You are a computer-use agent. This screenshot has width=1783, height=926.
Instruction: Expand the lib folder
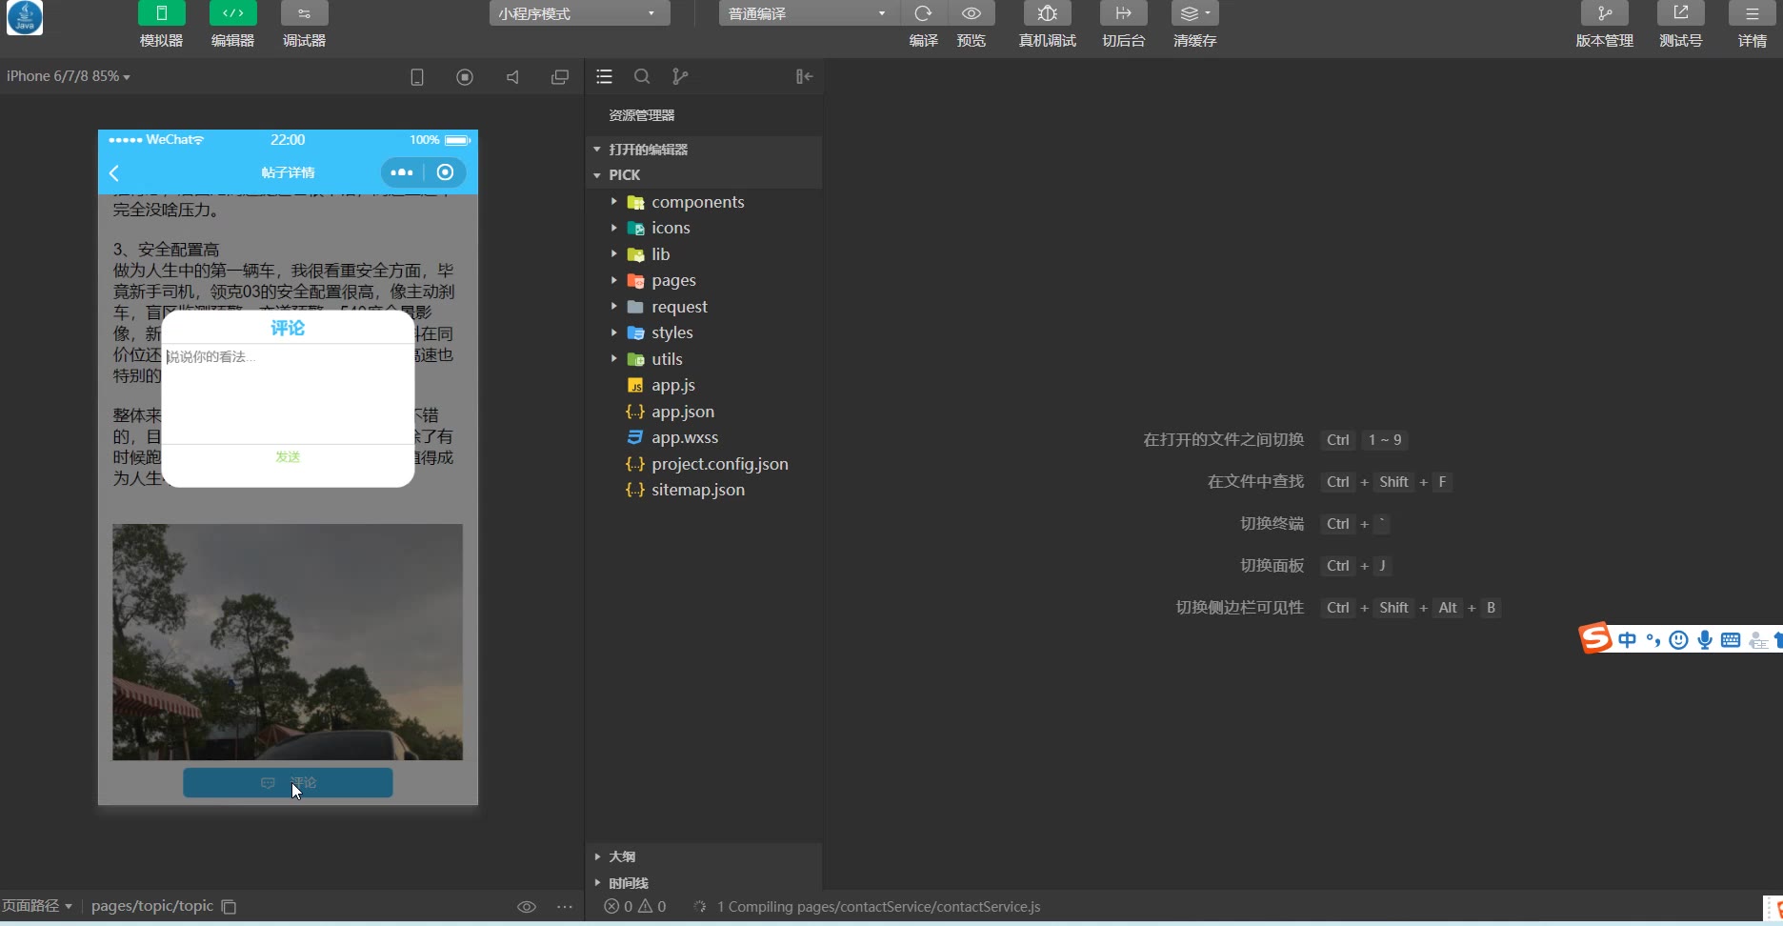tap(704, 254)
